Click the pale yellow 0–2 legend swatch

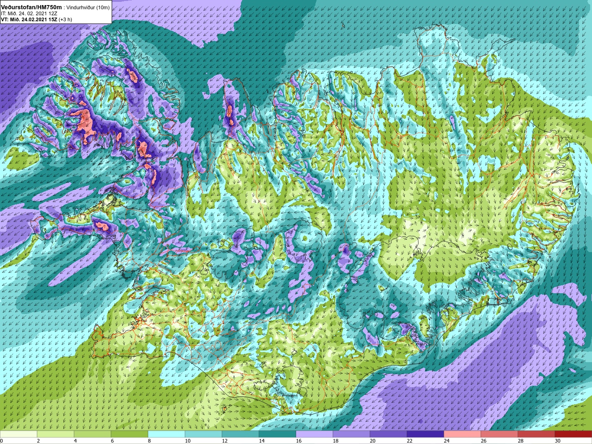(18, 434)
